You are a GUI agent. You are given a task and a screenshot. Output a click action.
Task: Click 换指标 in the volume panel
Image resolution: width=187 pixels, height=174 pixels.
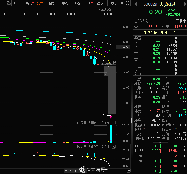click(x=105, y=122)
